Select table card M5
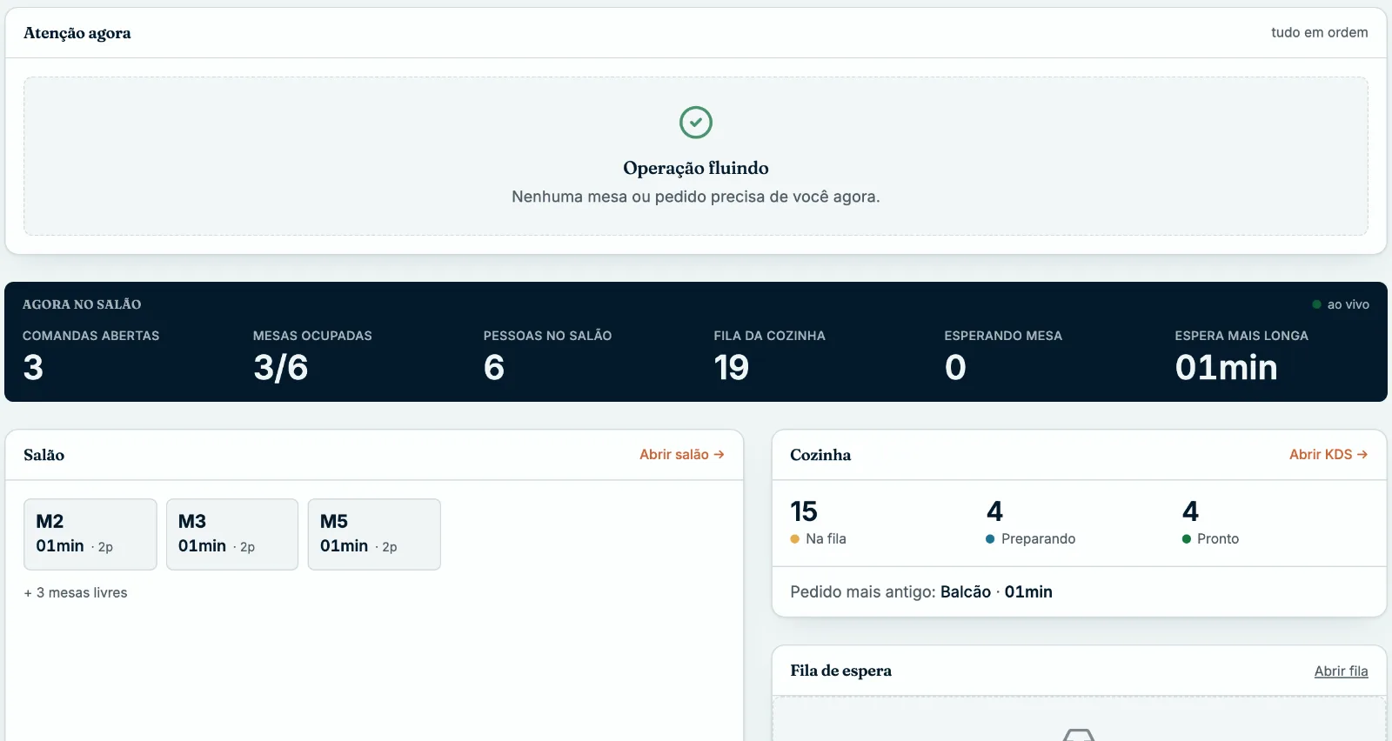The height and width of the screenshot is (741, 1392). coord(374,534)
